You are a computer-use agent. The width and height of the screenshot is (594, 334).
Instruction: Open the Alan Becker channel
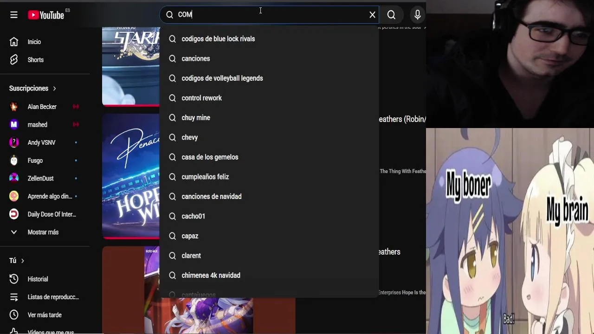click(x=45, y=107)
